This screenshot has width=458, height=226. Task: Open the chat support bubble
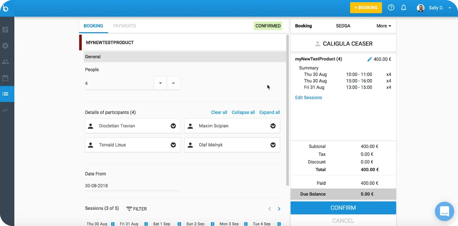pos(444,211)
